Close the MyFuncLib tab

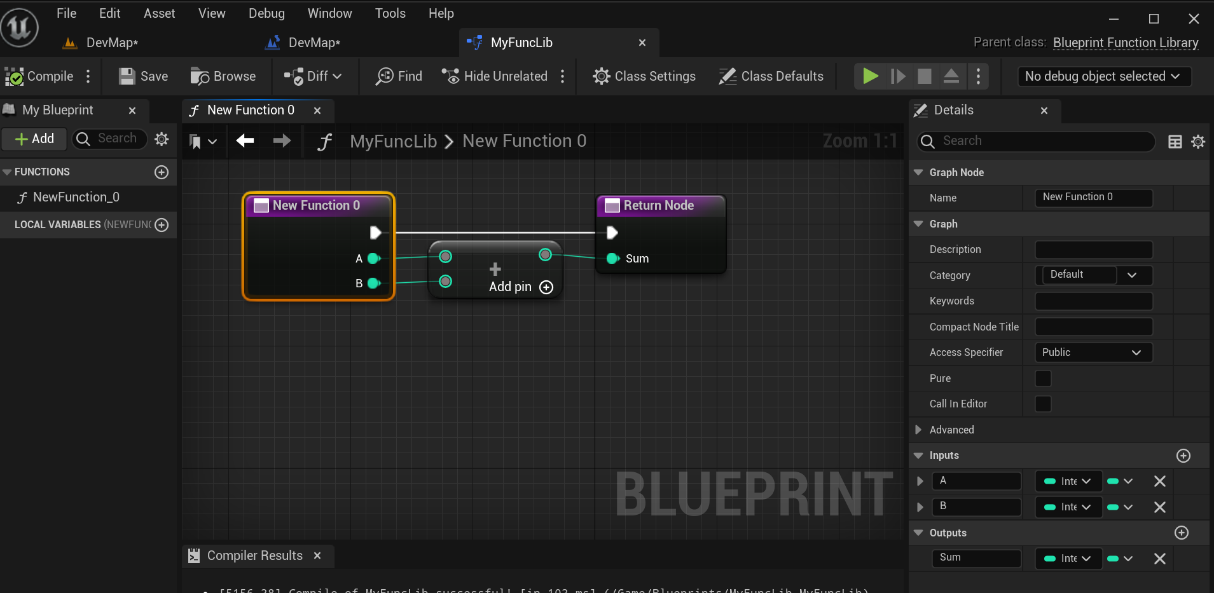pos(642,43)
